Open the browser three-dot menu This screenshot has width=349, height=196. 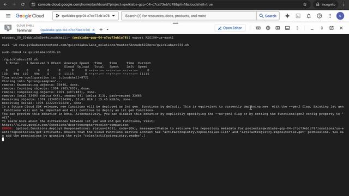[344, 4]
